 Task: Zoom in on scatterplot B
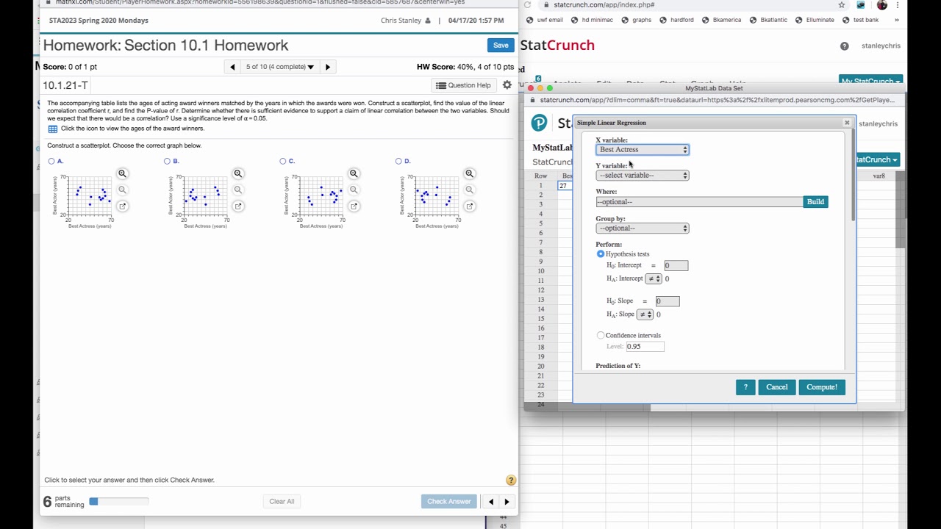pos(238,174)
